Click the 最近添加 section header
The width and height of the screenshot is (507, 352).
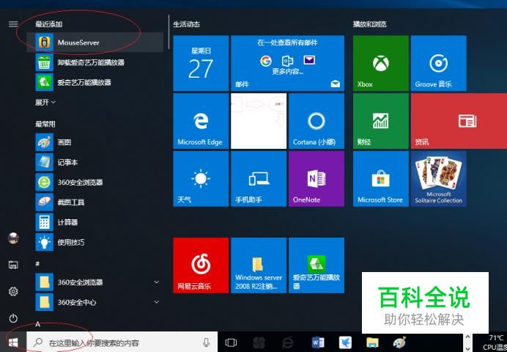[x=49, y=24]
